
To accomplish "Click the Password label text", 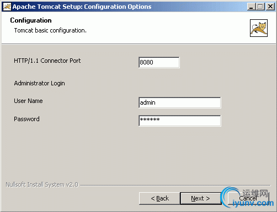I will tap(26, 119).
